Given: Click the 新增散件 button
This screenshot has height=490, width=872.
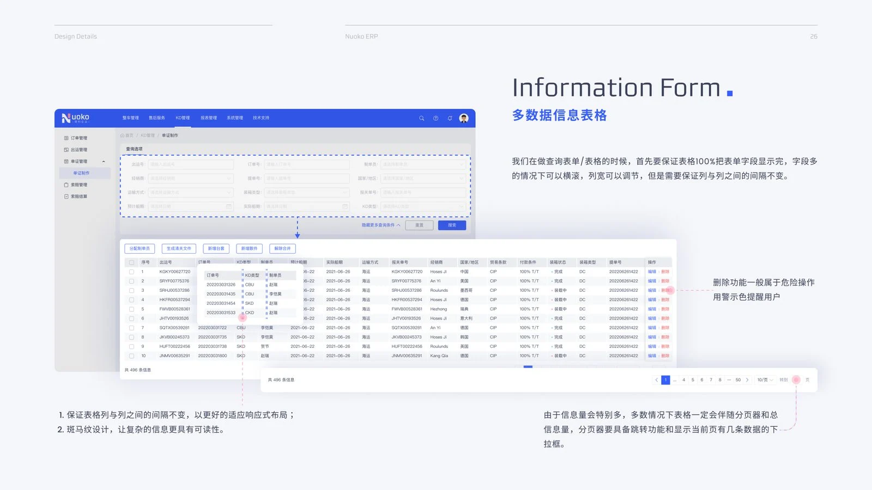Looking at the screenshot, I should pos(249,248).
